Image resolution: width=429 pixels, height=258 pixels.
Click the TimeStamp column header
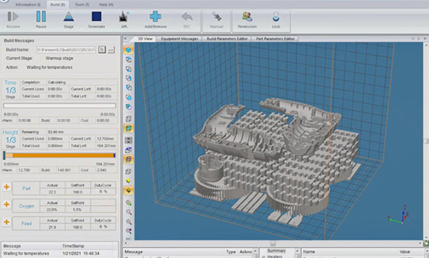tap(73, 246)
